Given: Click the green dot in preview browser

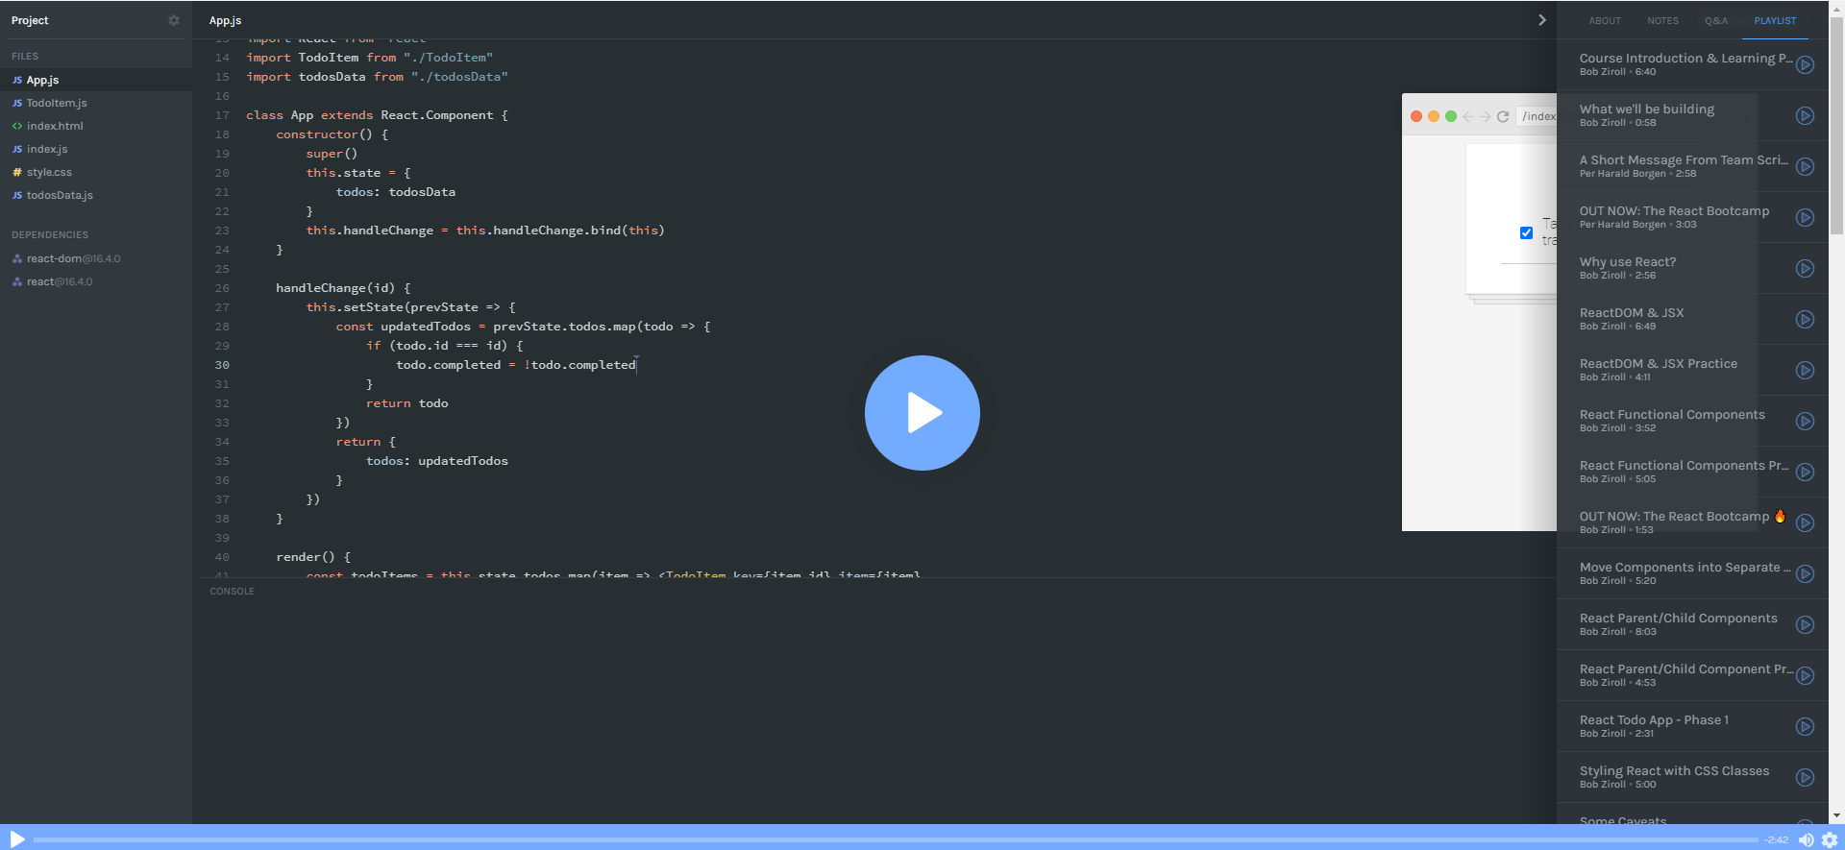Looking at the screenshot, I should click(1451, 116).
